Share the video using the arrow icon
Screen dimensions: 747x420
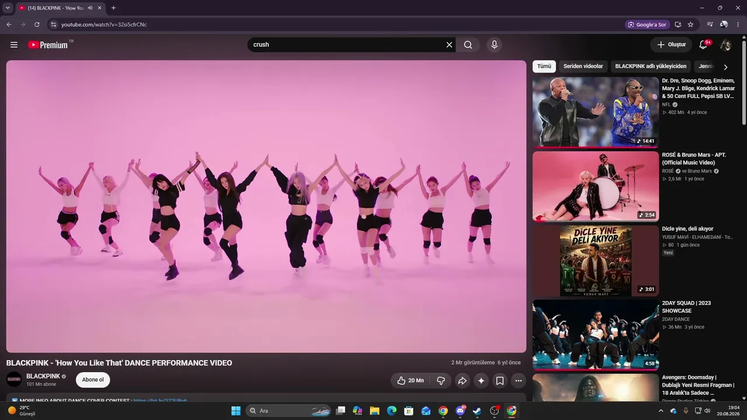[x=462, y=381]
